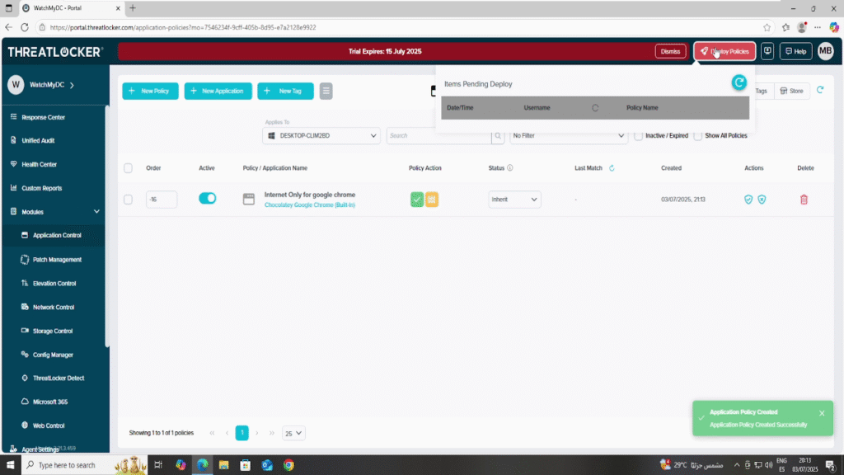Viewport: 844px width, 475px height.
Task: Click the browser address bar URL
Action: tap(183, 27)
